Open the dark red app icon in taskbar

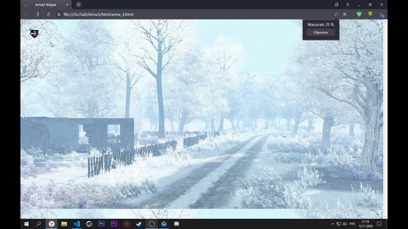[x=127, y=224]
